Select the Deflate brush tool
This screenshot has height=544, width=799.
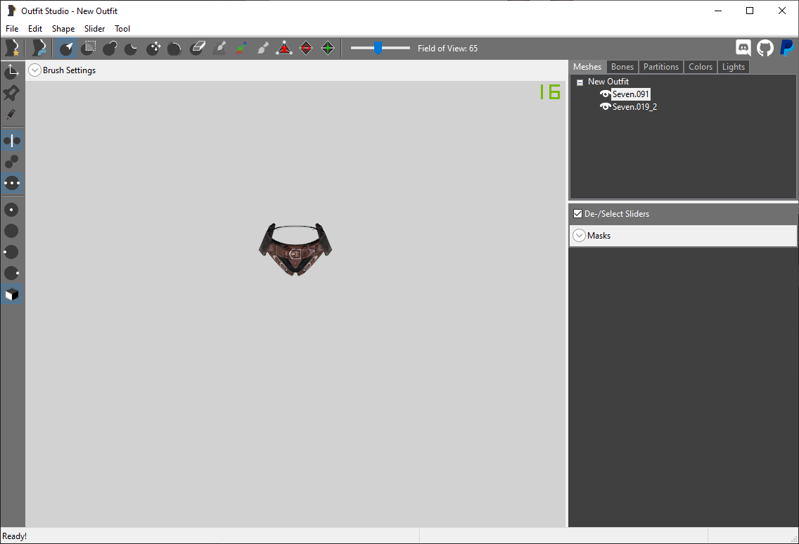coord(132,48)
